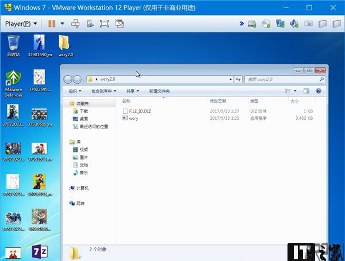The height and width of the screenshot is (261, 345).
Task: Click the Explorer help question mark icon
Action: (x=319, y=91)
